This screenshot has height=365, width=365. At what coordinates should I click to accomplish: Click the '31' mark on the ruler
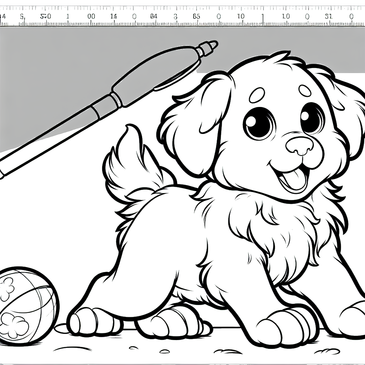click(x=328, y=16)
